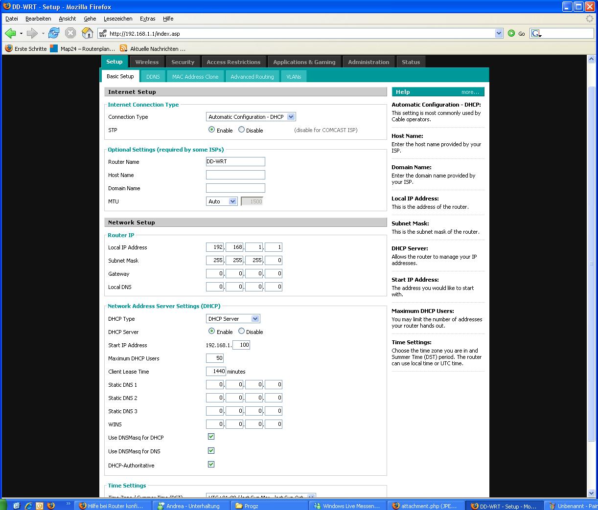Click the Firefox throbber activity icon
Screen dimensions: 598x510
(x=590, y=19)
